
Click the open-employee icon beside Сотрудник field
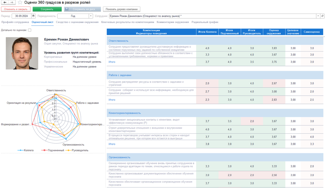[x=322, y=16]
